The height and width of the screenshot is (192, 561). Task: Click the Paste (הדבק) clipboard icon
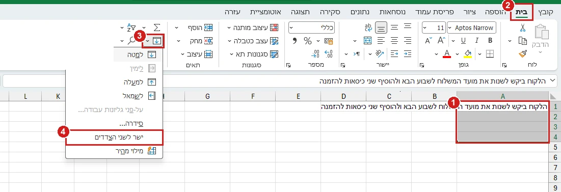(541, 32)
